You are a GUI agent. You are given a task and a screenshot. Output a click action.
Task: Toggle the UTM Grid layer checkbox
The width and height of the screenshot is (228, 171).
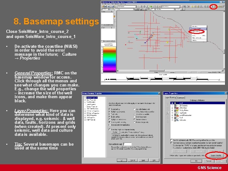pos(175,108)
